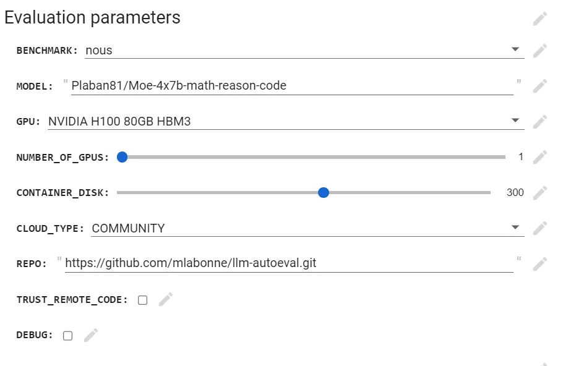Open the BENCHMARK dropdown showing nous
Image resolution: width=563 pixels, height=366 pixels.
click(304, 50)
